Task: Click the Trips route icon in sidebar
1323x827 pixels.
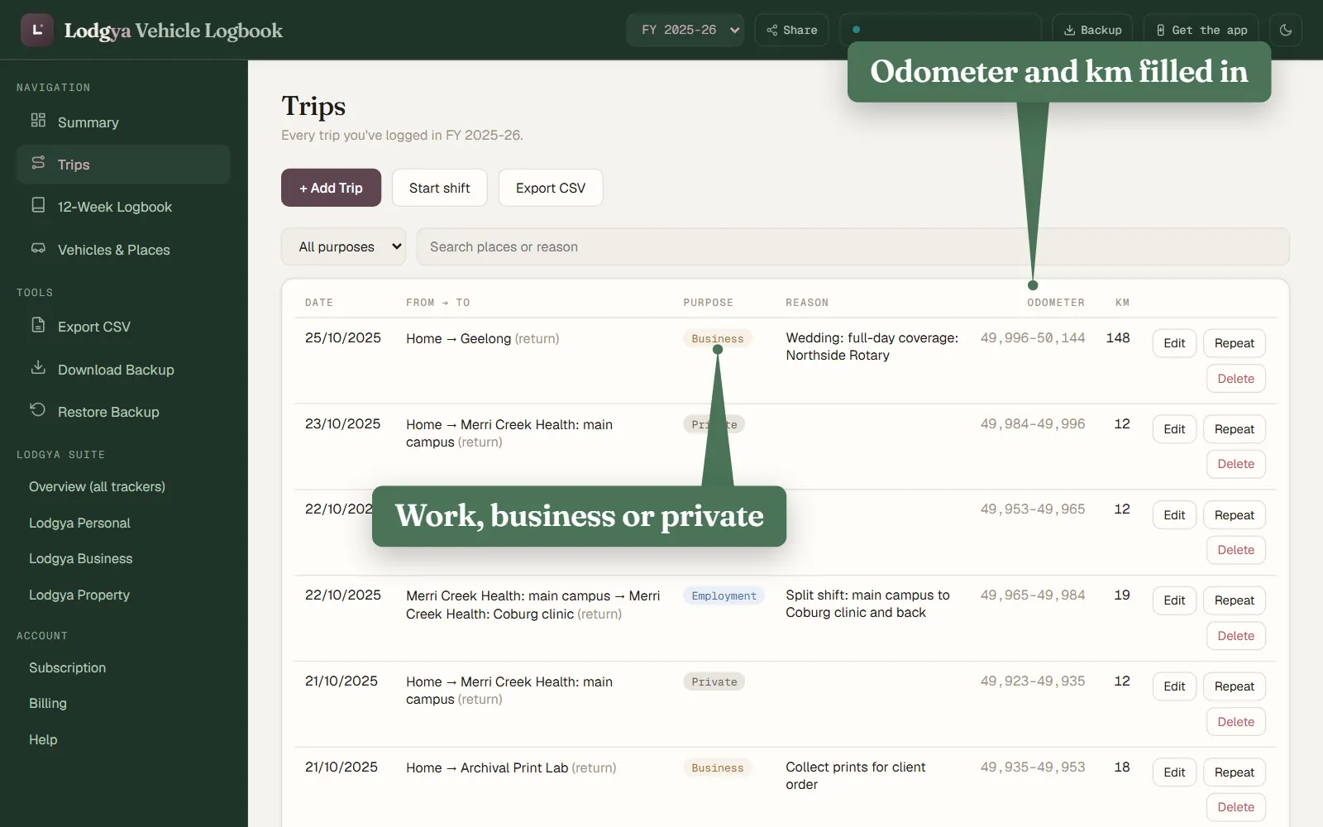Action: pos(38,163)
